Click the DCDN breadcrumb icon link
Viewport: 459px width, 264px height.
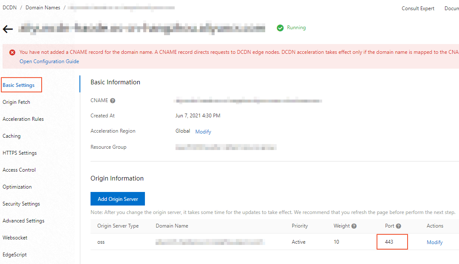[9, 7]
